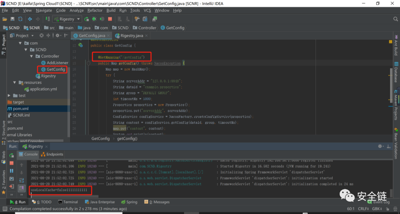The image size is (400, 214).
Task: Click the Controller breadcrumb in navigation bar
Action: pyautogui.click(x=145, y=28)
